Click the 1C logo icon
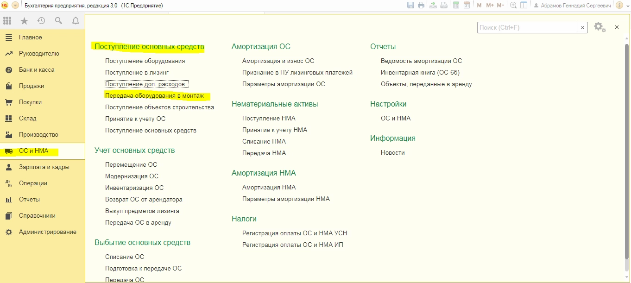 [6, 5]
